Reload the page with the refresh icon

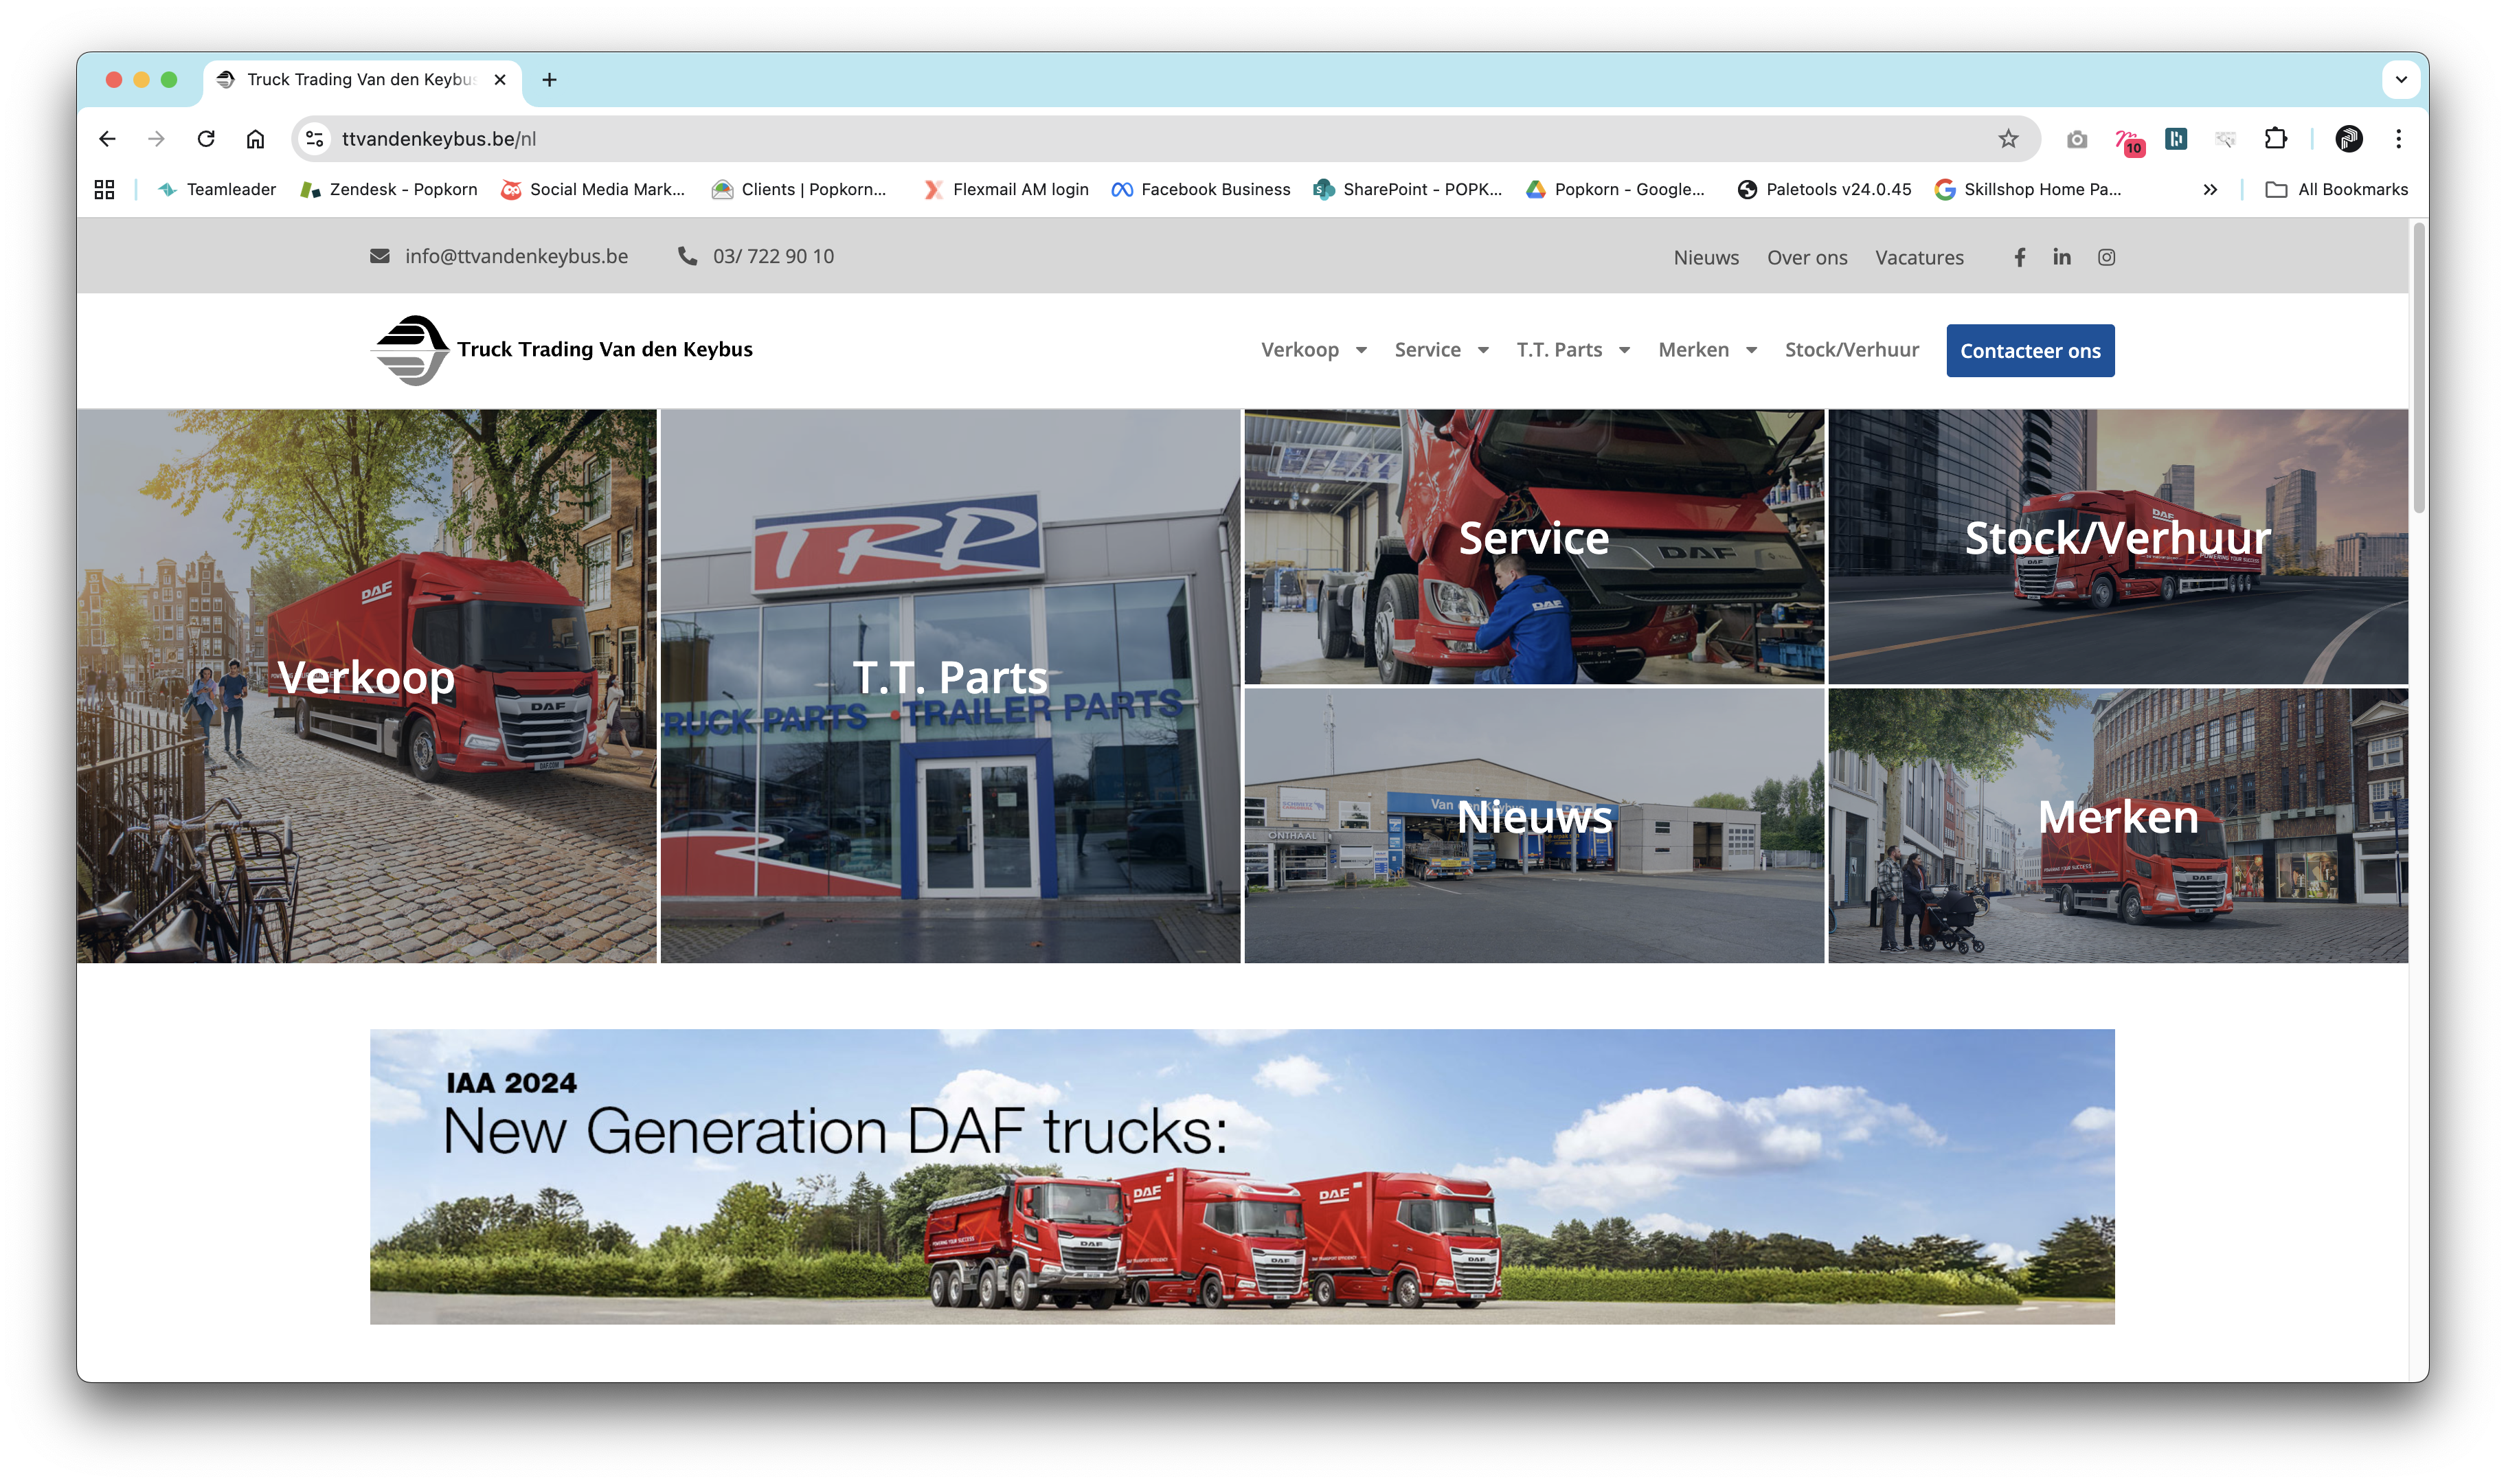(206, 139)
